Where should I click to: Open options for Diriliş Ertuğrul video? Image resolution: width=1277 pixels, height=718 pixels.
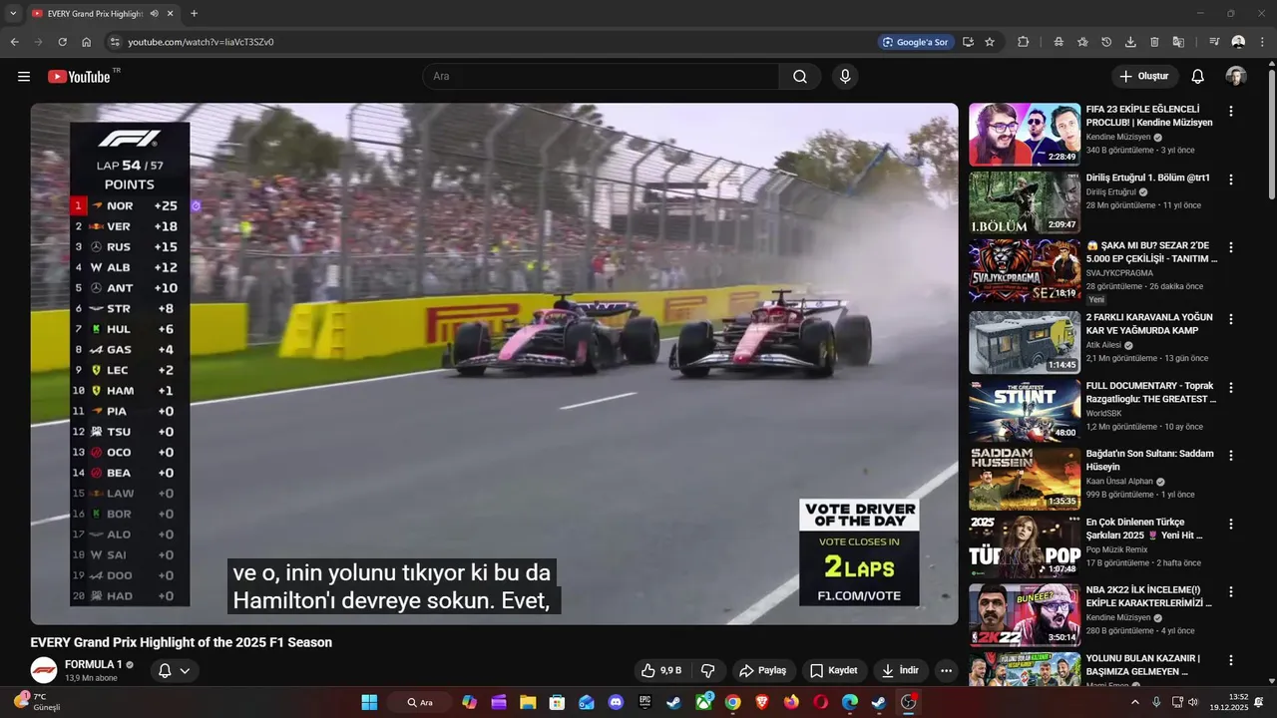tap(1230, 179)
